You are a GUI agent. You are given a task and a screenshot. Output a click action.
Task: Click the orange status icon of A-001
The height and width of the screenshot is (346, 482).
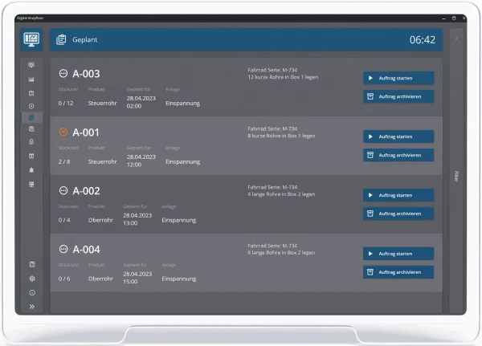pyautogui.click(x=63, y=132)
